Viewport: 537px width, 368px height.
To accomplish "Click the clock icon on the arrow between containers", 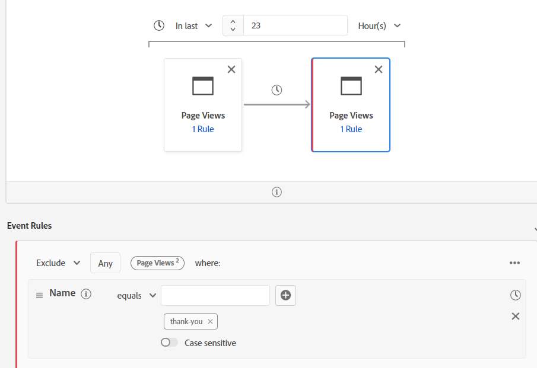I will click(x=277, y=89).
